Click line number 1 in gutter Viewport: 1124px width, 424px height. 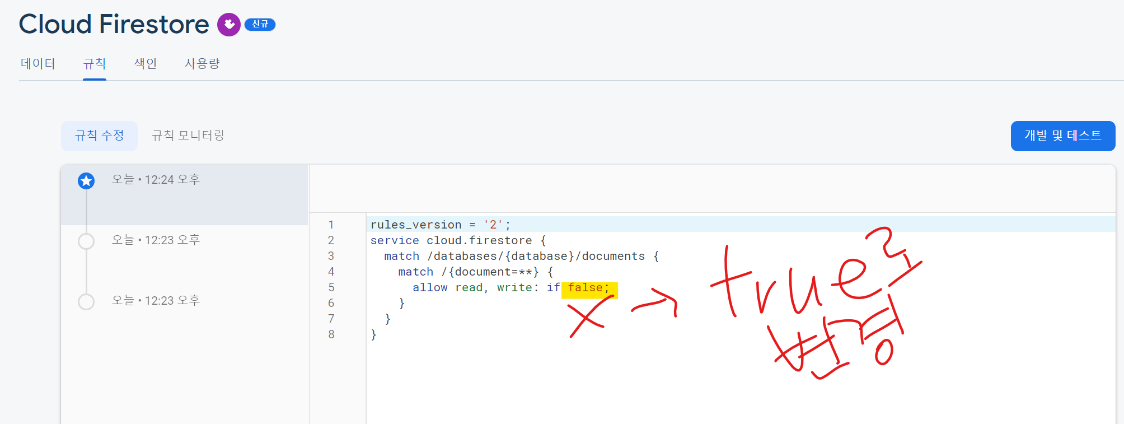[x=331, y=225]
